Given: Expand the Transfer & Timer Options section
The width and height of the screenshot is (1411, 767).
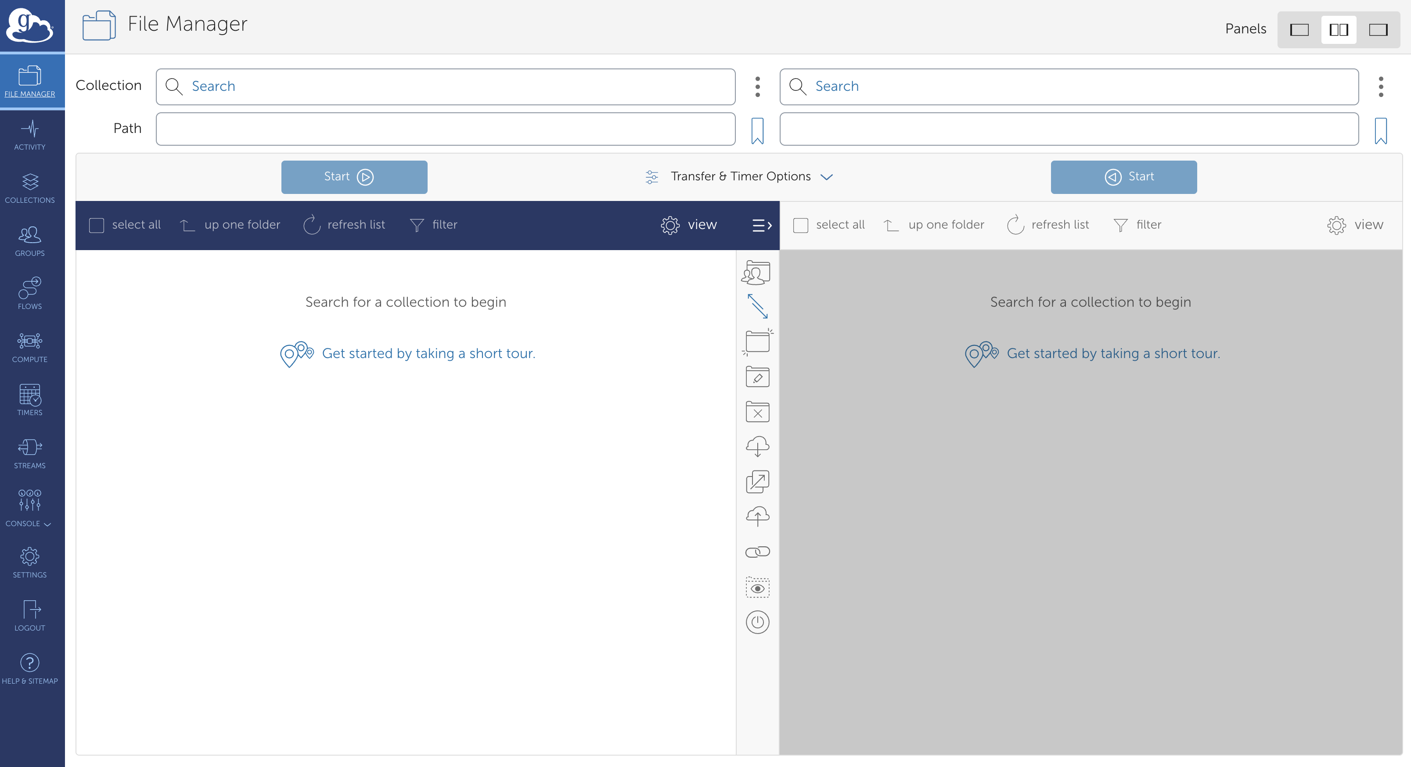Looking at the screenshot, I should click(739, 176).
